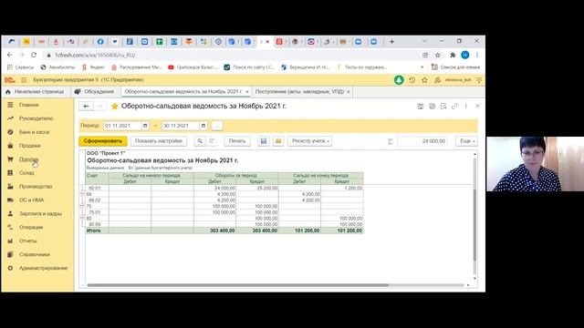This screenshot has height=328, width=584.
Task: Switch to Поступление (акты, накладные, УПД) tab
Action: 299,92
